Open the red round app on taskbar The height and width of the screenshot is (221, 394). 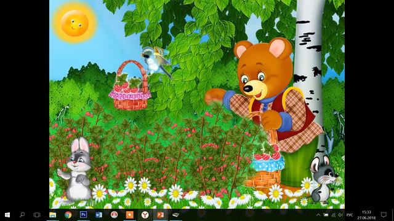(114, 215)
